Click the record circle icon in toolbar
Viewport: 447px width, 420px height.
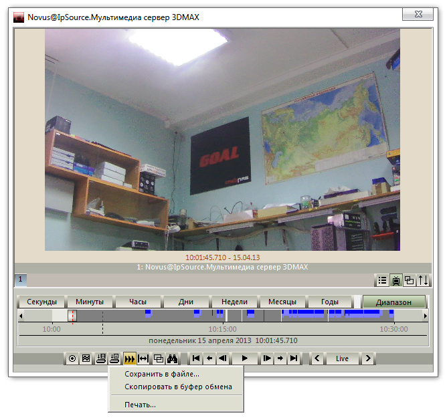[72, 358]
